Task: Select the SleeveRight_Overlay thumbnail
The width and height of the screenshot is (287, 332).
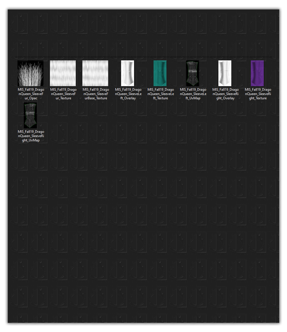Action: click(x=225, y=73)
